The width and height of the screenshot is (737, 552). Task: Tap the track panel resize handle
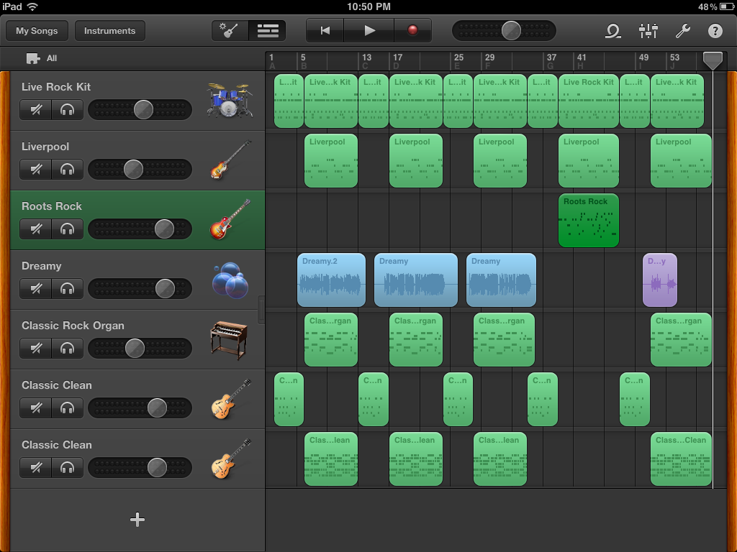pyautogui.click(x=261, y=310)
